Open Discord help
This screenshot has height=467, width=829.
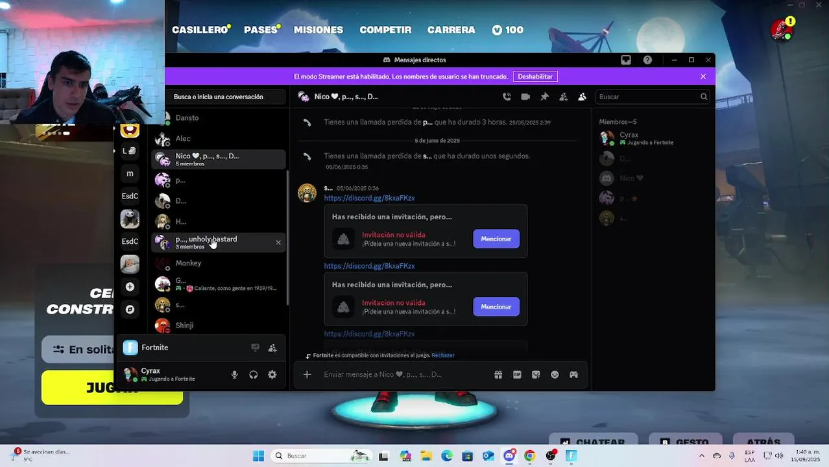[647, 60]
